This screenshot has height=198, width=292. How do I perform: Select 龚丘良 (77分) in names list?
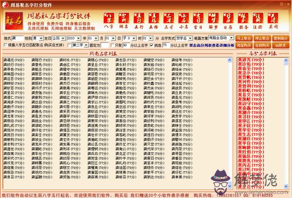(x=182, y=93)
